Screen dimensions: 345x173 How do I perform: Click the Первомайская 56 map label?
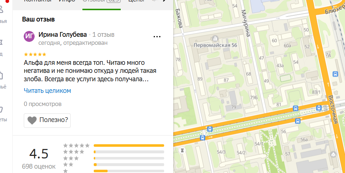point(216,45)
